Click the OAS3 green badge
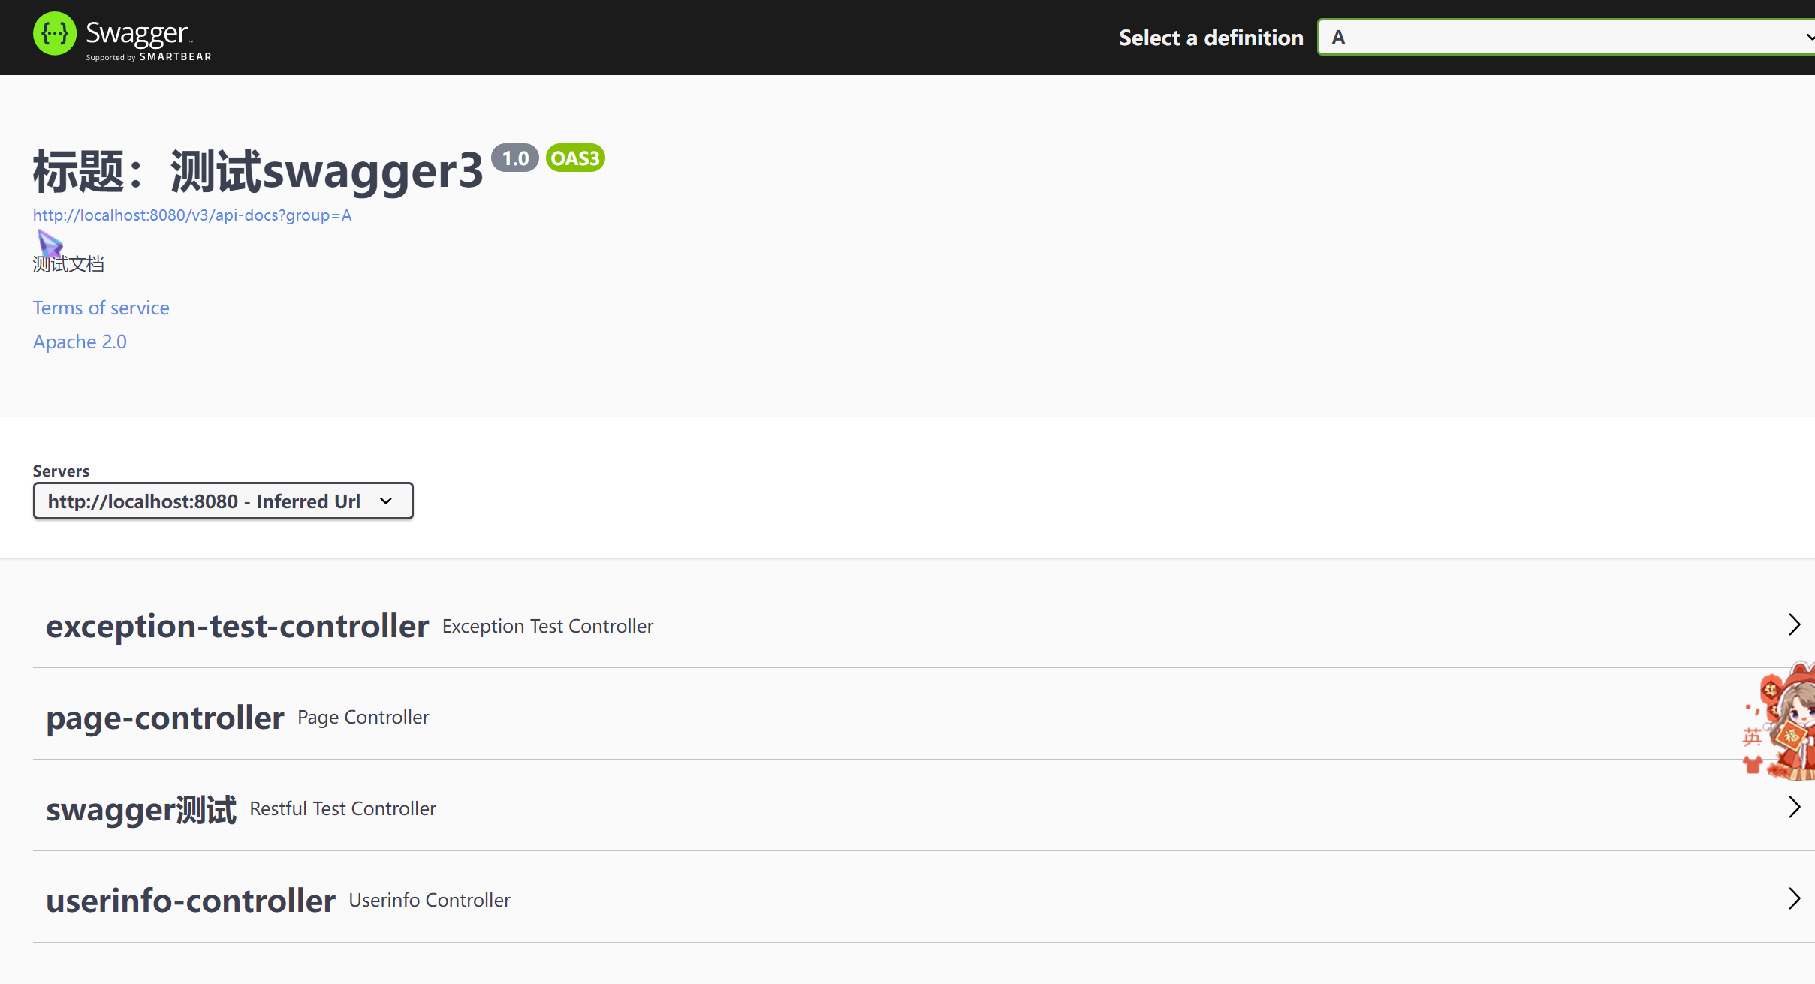This screenshot has height=984, width=1815. click(575, 158)
